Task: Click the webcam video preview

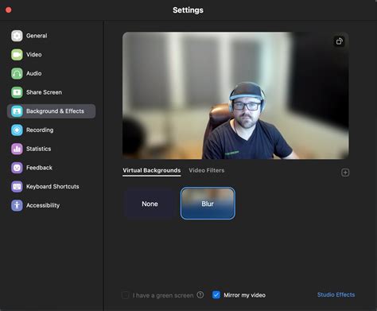Action: [x=235, y=95]
